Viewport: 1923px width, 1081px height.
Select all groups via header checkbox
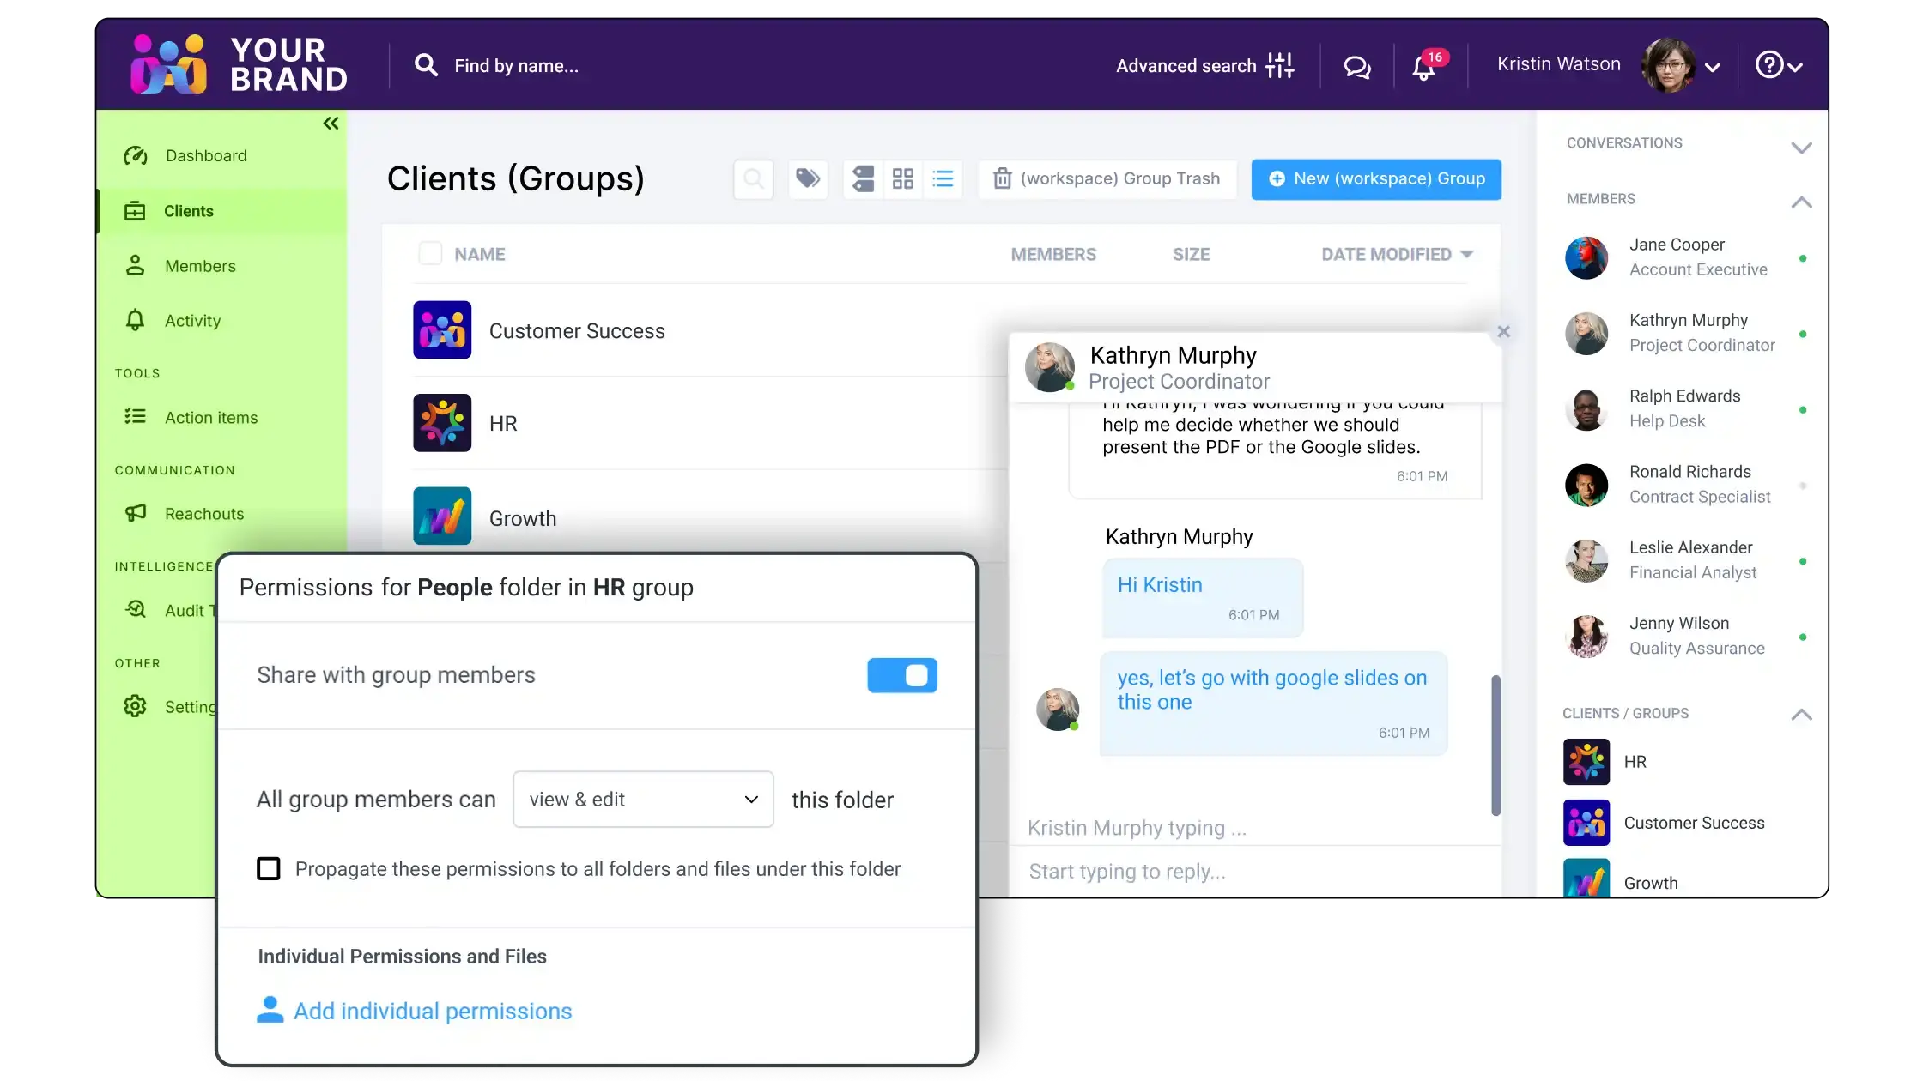point(430,253)
